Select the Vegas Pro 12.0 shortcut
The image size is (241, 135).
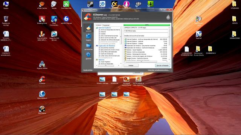click(54, 36)
